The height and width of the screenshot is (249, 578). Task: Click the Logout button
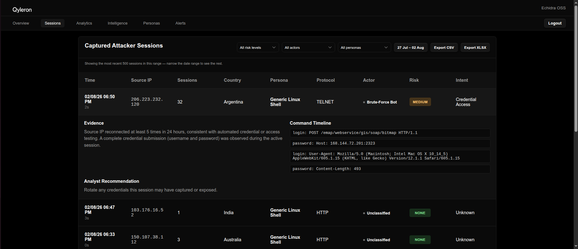click(555, 23)
